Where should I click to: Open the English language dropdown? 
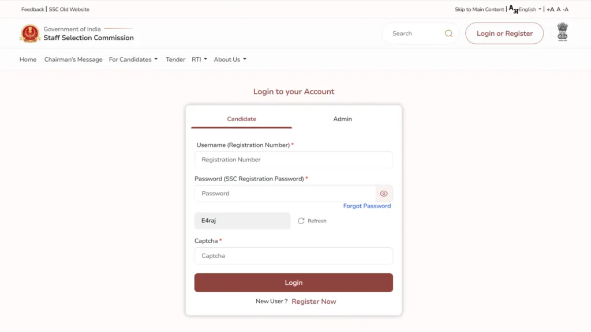tap(530, 9)
